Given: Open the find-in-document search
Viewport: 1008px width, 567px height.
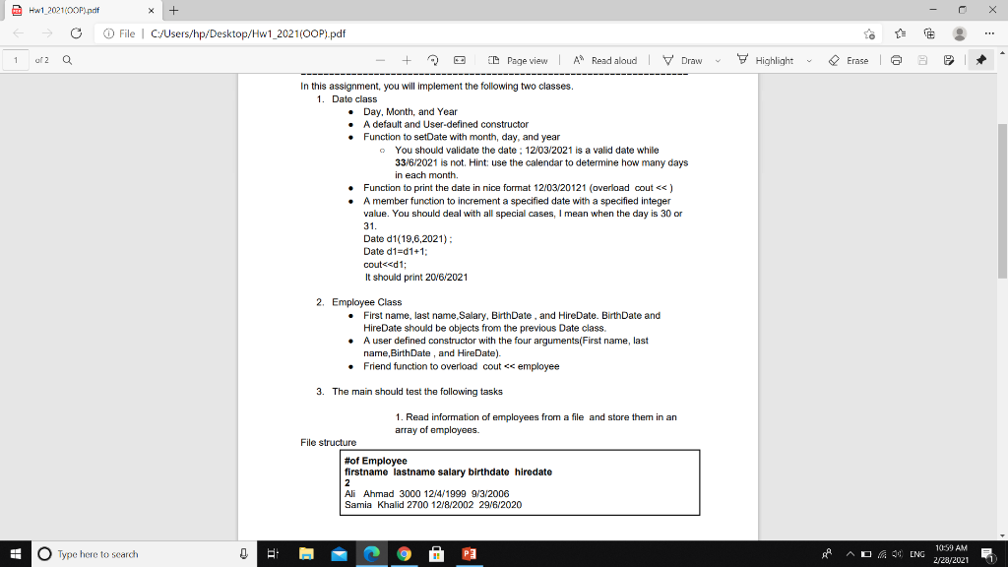Looking at the screenshot, I should click(x=65, y=59).
